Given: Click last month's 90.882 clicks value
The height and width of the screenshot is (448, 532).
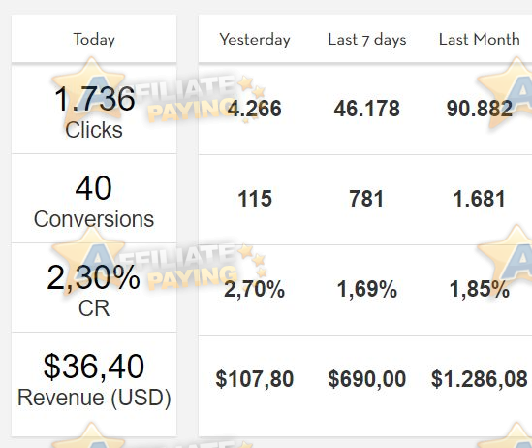Looking at the screenshot, I should 480,109.
